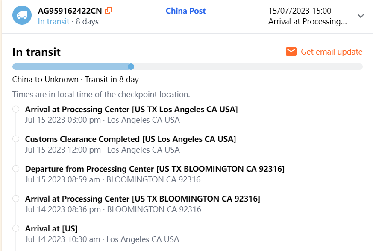This screenshot has height=251, width=373.
Task: Select the Departure from Processing Center marker
Action: pyautogui.click(x=16, y=169)
